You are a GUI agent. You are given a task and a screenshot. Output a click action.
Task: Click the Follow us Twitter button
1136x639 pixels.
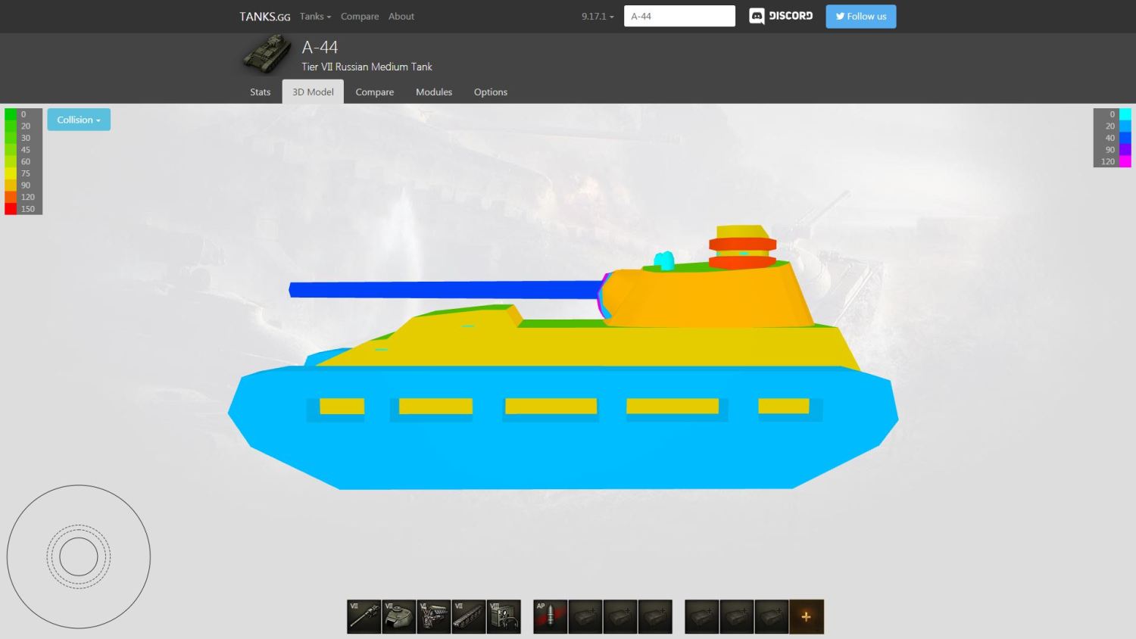[860, 16]
